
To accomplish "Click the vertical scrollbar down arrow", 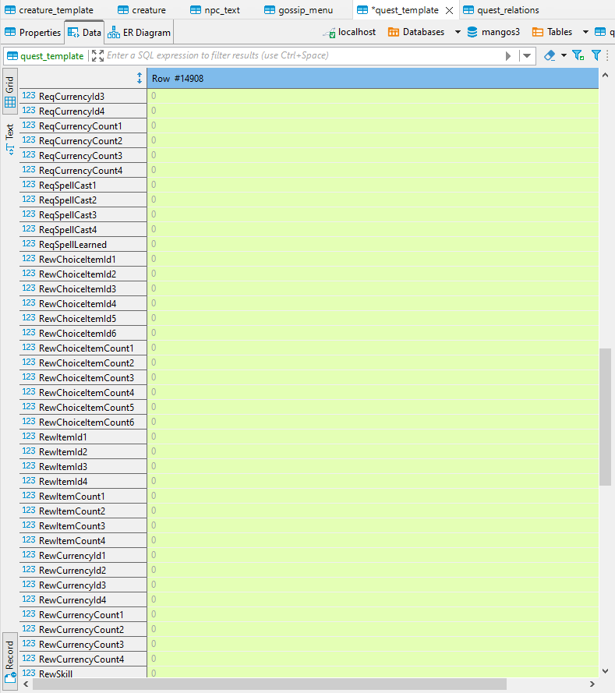I will click(606, 671).
